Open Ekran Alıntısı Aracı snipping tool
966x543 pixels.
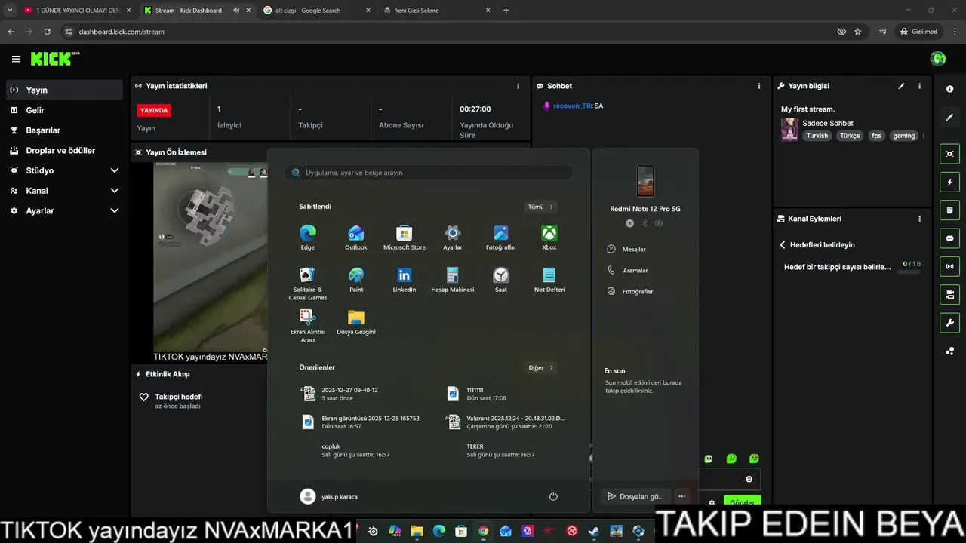tap(308, 326)
